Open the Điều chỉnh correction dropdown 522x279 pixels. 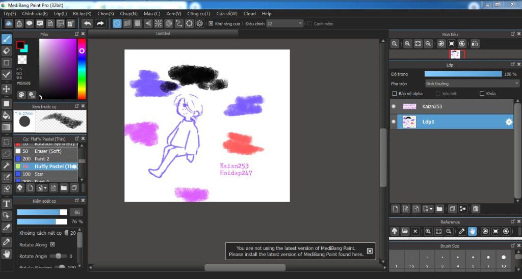coord(284,23)
